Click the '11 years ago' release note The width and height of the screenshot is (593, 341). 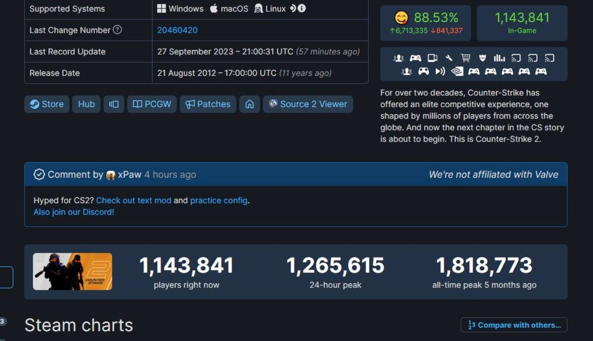305,73
